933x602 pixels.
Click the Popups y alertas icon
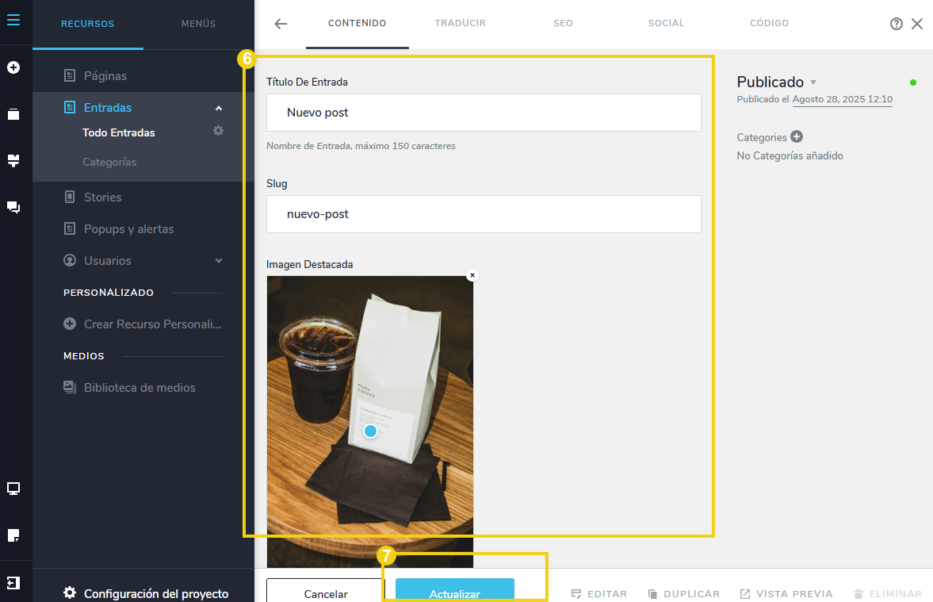70,228
